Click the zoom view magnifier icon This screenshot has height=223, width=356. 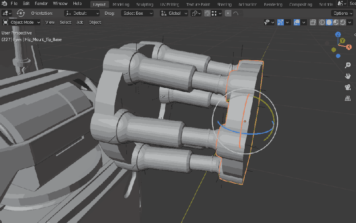[x=348, y=65]
